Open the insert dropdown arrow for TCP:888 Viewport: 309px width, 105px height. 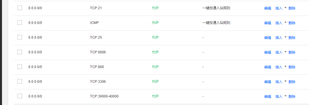[285, 67]
